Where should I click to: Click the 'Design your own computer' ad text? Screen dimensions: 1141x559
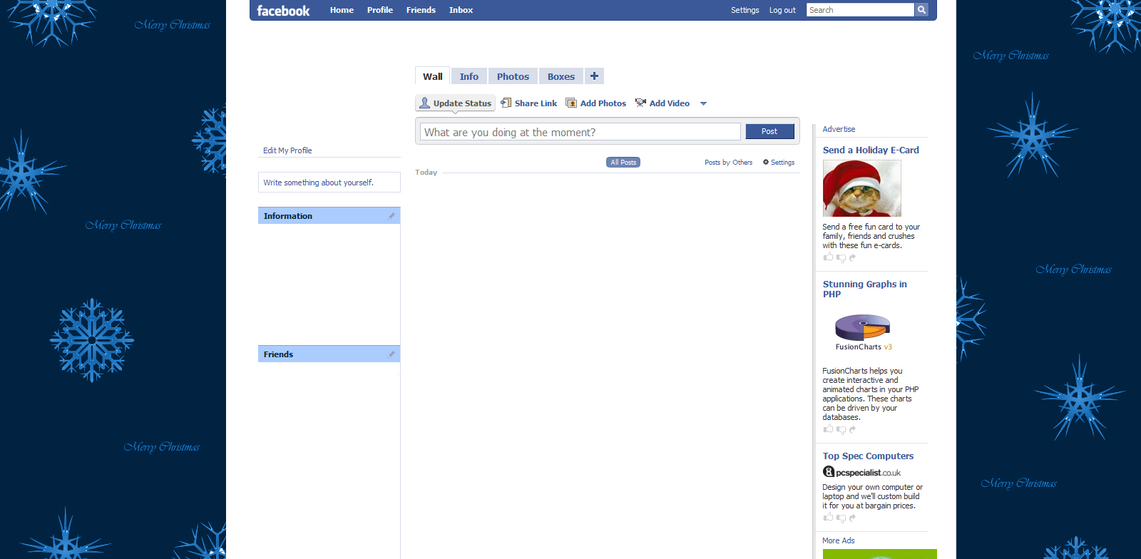click(x=872, y=496)
